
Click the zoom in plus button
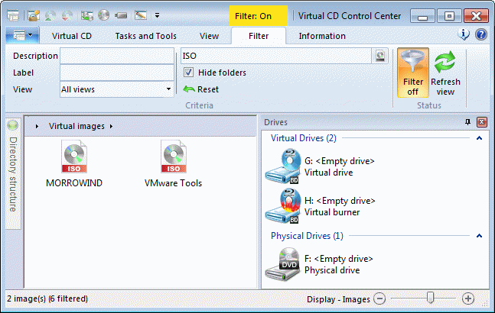click(x=468, y=299)
